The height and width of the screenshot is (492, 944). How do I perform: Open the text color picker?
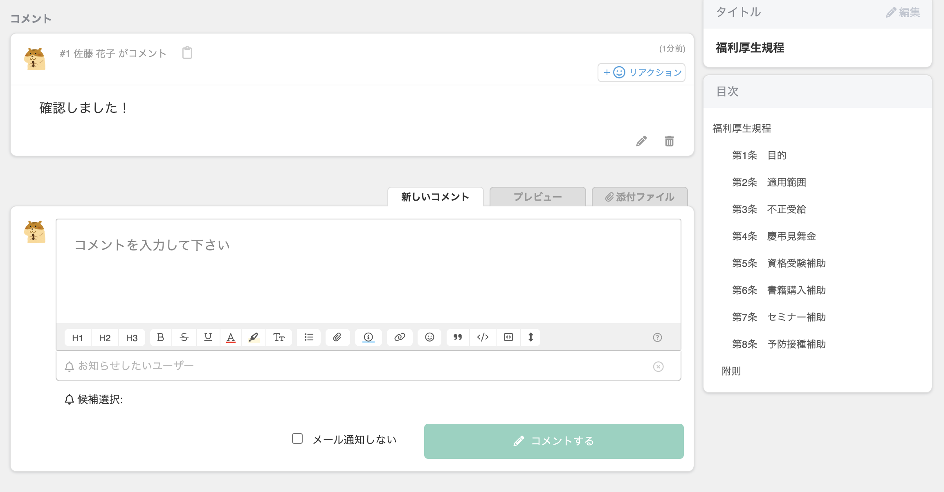[x=231, y=338]
